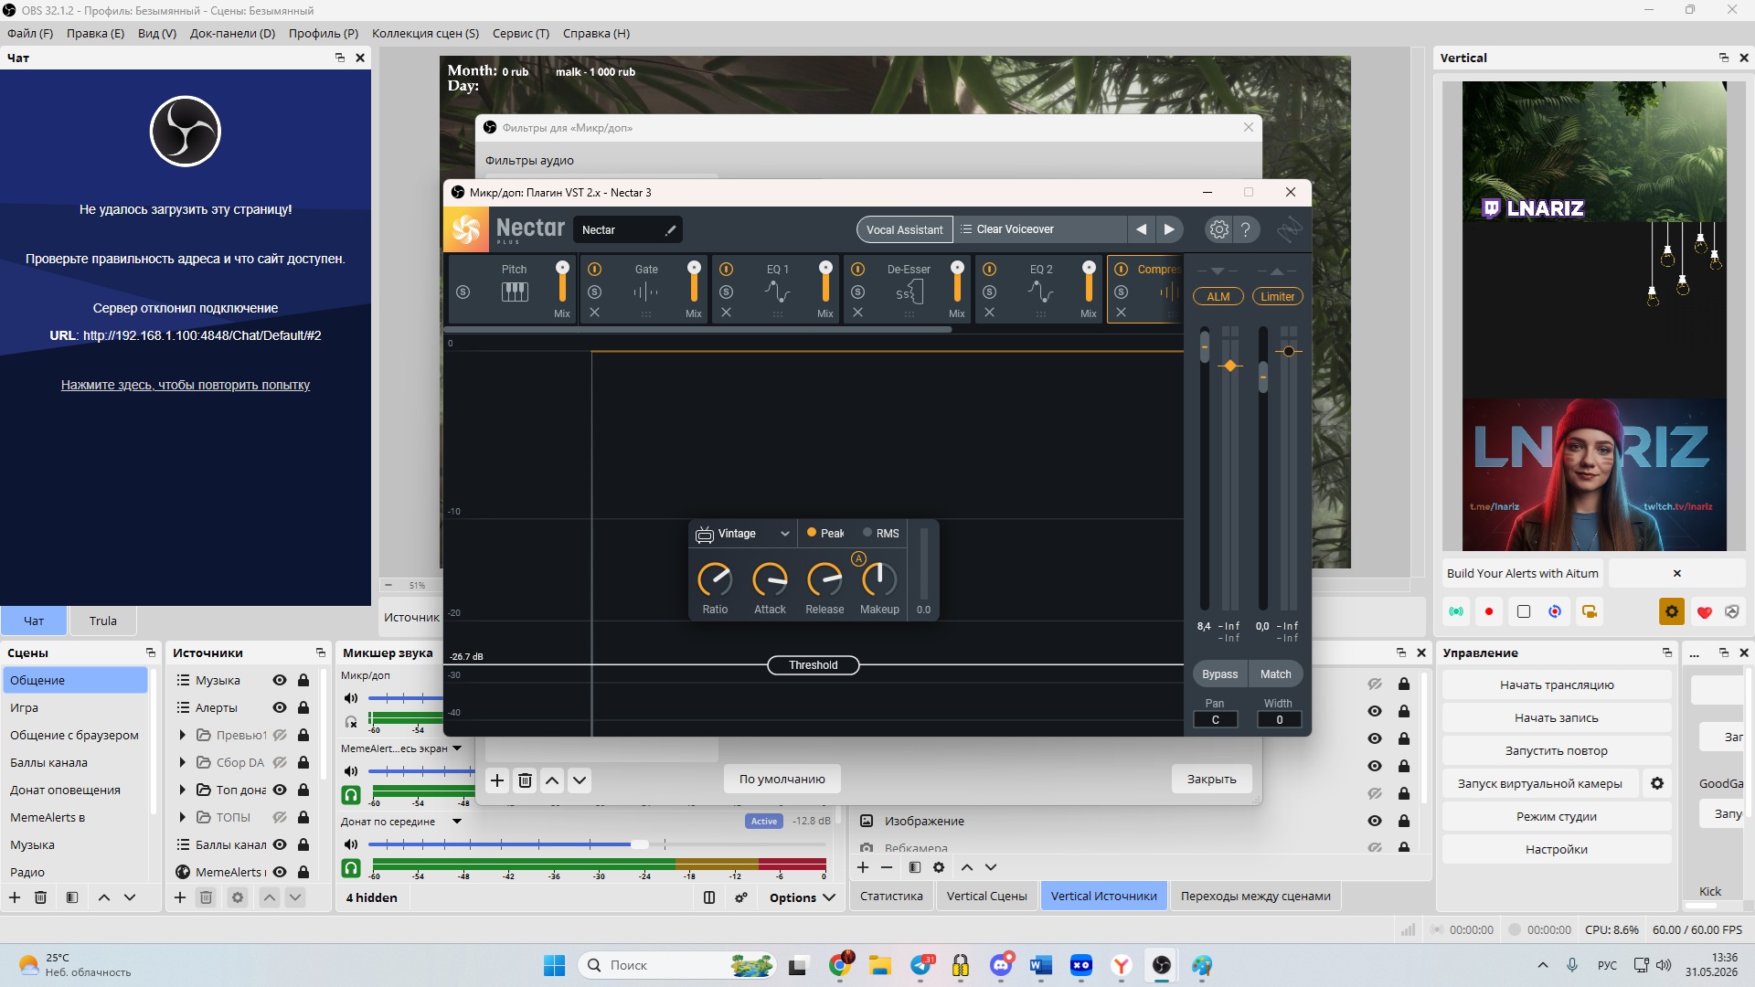Toggle mixer vertical layout icon
The width and height of the screenshot is (1755, 987).
[x=709, y=897]
